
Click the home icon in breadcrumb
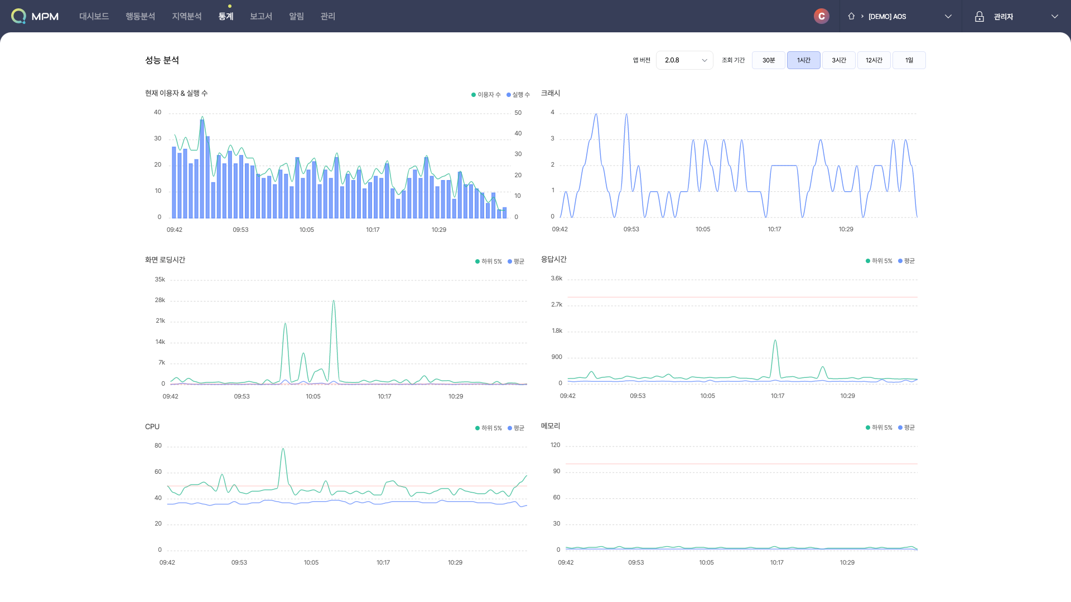click(851, 16)
